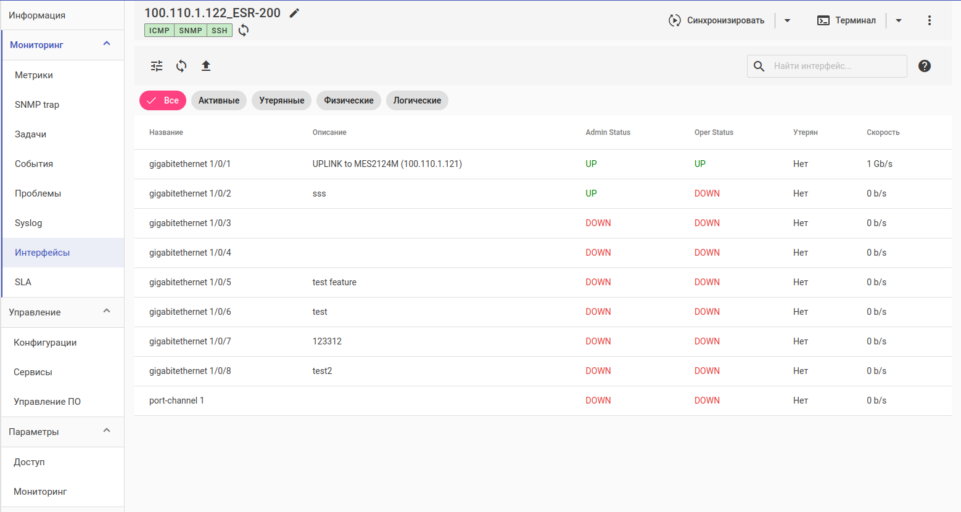Collapse the Управление sidebar section

pos(106,311)
